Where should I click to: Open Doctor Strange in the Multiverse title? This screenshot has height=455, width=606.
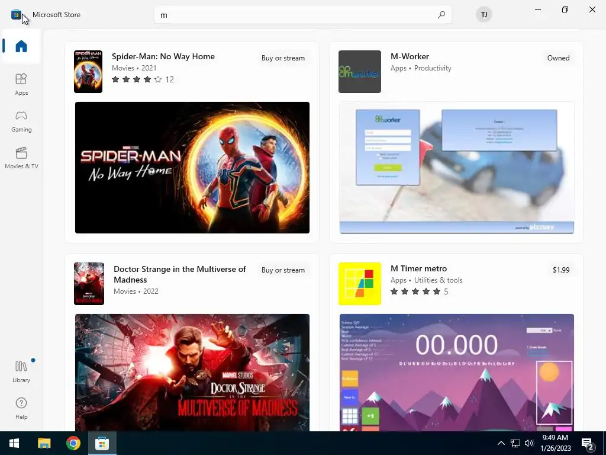coord(180,274)
